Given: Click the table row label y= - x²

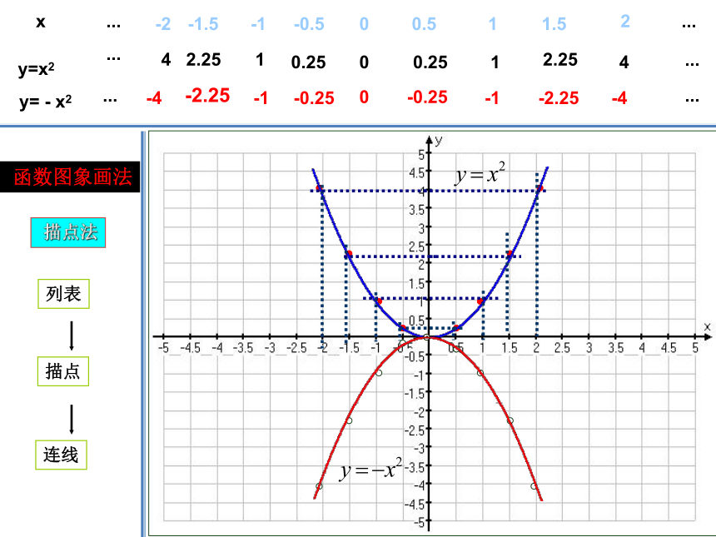Looking at the screenshot, I should click(45, 102).
